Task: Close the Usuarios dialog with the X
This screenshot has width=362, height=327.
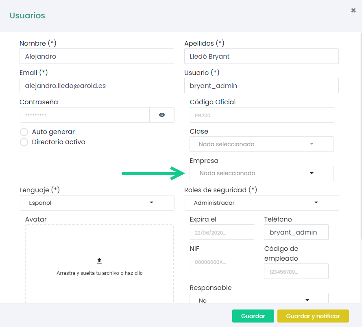Action: point(353,11)
